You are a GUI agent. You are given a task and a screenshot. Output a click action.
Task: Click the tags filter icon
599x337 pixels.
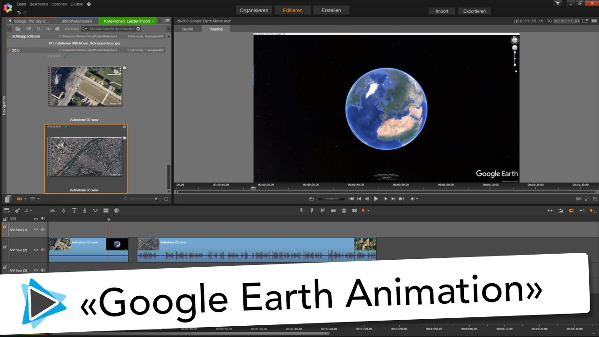click(x=57, y=29)
